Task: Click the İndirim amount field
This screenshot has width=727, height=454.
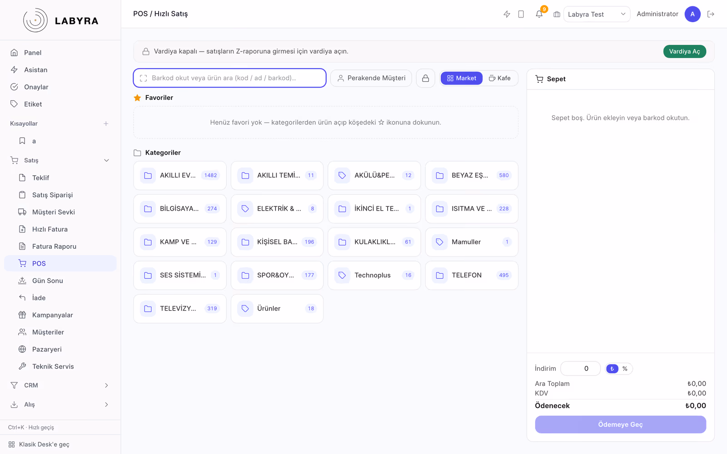Action: (581, 369)
